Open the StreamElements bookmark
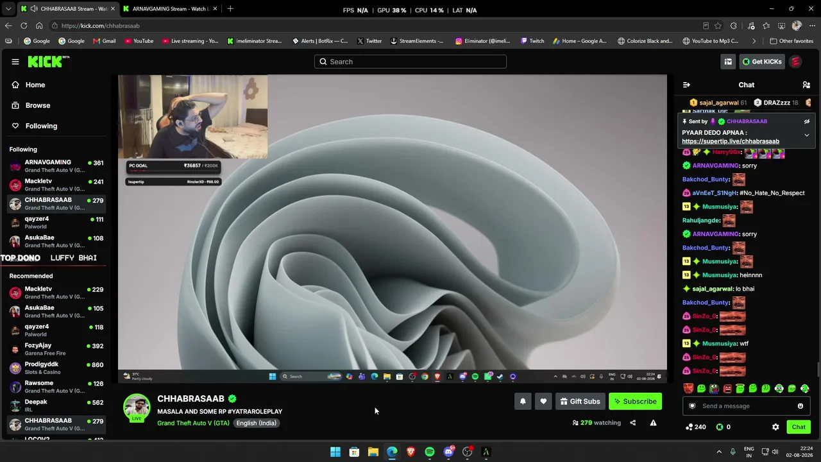Viewport: 821px width, 462px height. 417,41
